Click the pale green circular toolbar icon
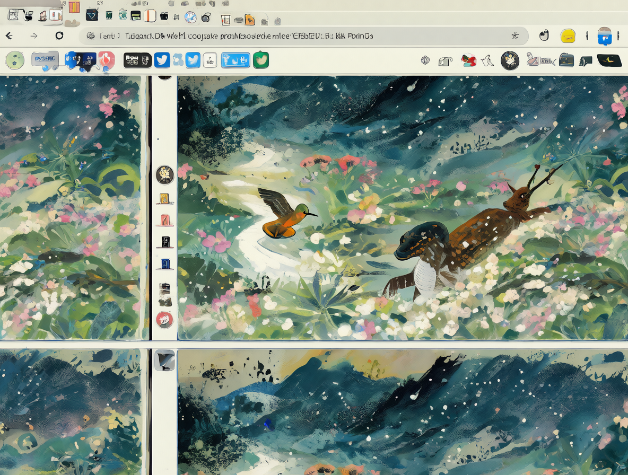The width and height of the screenshot is (628, 475). (x=15, y=60)
